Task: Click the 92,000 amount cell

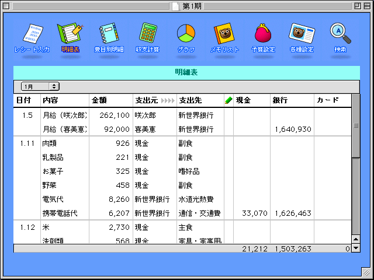Action: 117,129
